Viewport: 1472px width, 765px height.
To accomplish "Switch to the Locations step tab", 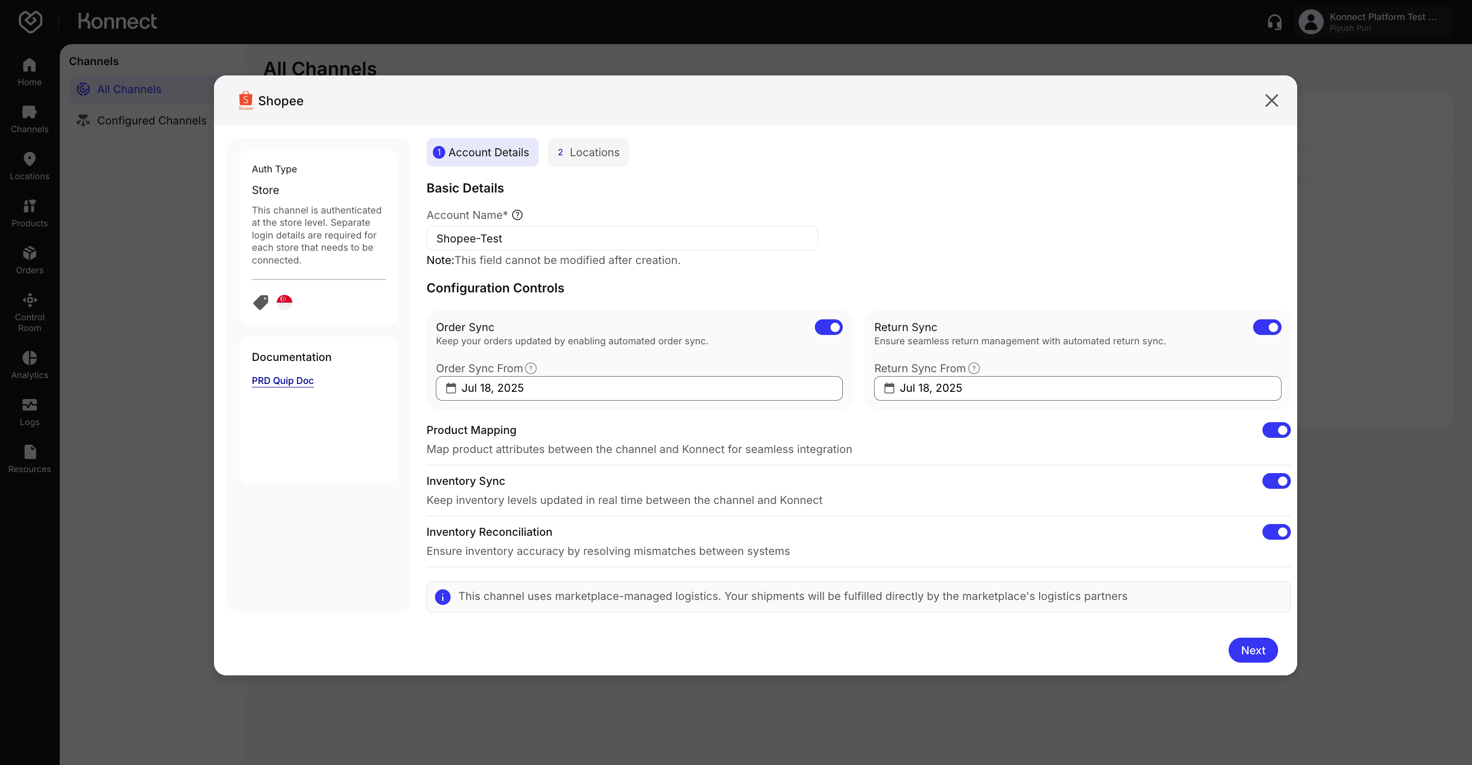I will pyautogui.click(x=588, y=152).
